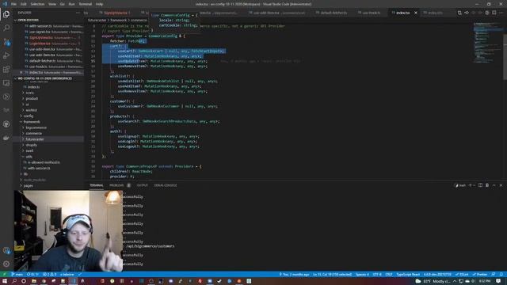Expand the shopify folder
507x285 pixels.
31,145
